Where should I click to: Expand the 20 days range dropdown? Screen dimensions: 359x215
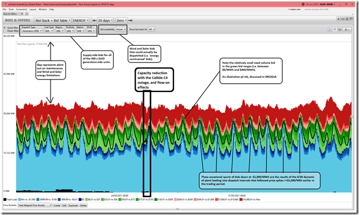105,20
